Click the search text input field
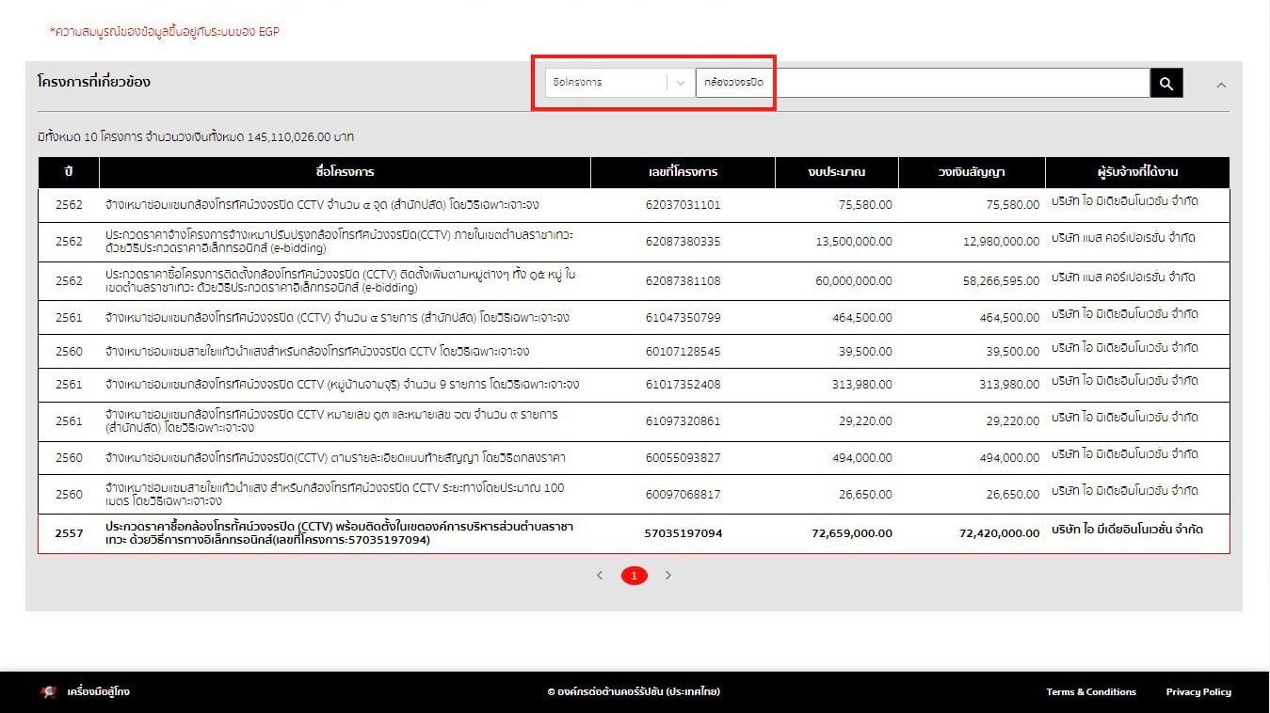Screen dimensions: 1270x713 coord(921,83)
